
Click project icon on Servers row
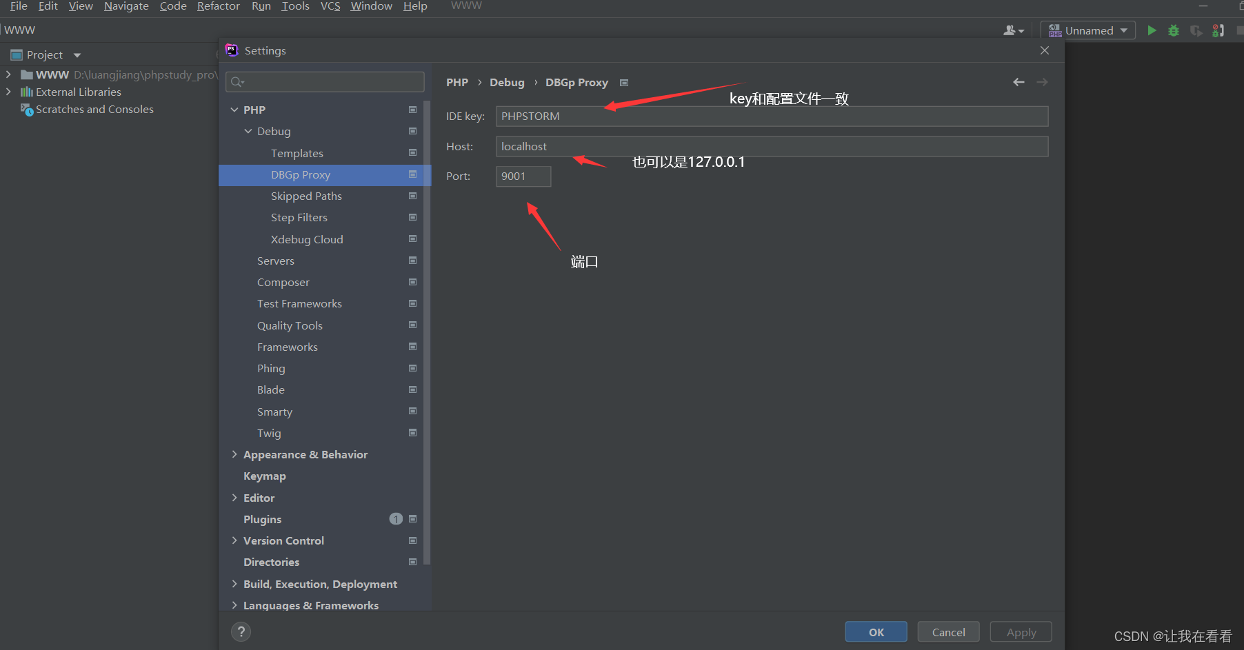[x=412, y=261]
